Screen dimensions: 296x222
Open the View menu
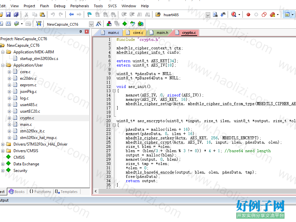coord(14,6)
